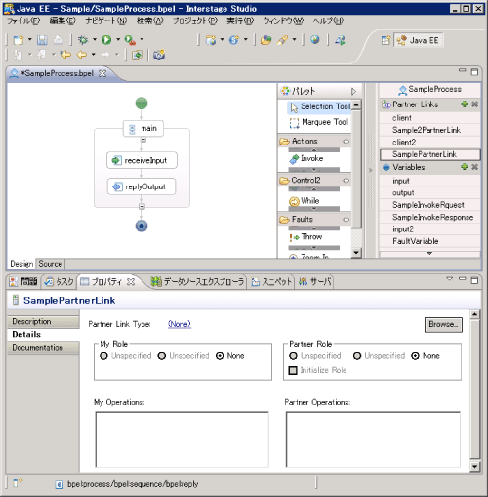Select the Selection Tool in palette
The image size is (488, 497).
click(320, 106)
